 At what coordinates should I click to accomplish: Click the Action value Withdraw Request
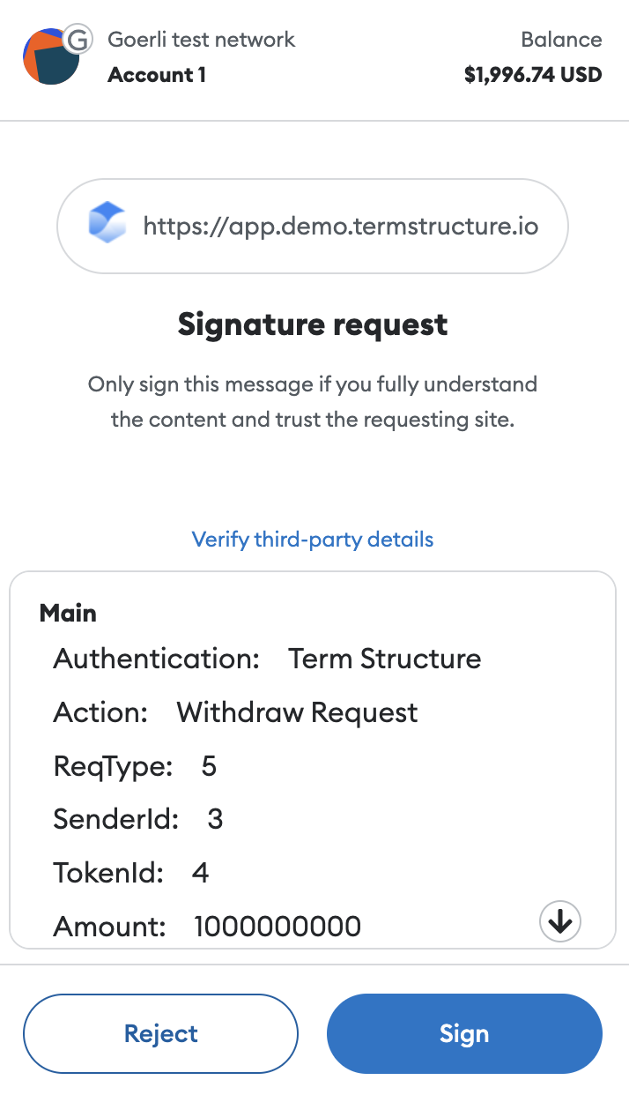(297, 712)
